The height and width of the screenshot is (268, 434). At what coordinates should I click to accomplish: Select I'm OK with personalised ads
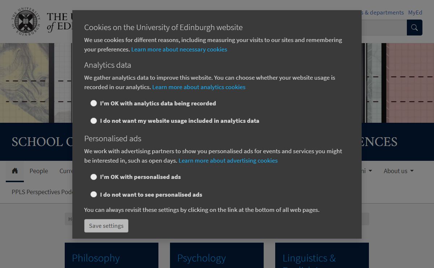coord(94,177)
